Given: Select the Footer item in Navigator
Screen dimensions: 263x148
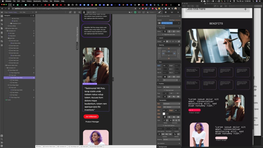Looking at the screenshot, I should pos(9,100).
